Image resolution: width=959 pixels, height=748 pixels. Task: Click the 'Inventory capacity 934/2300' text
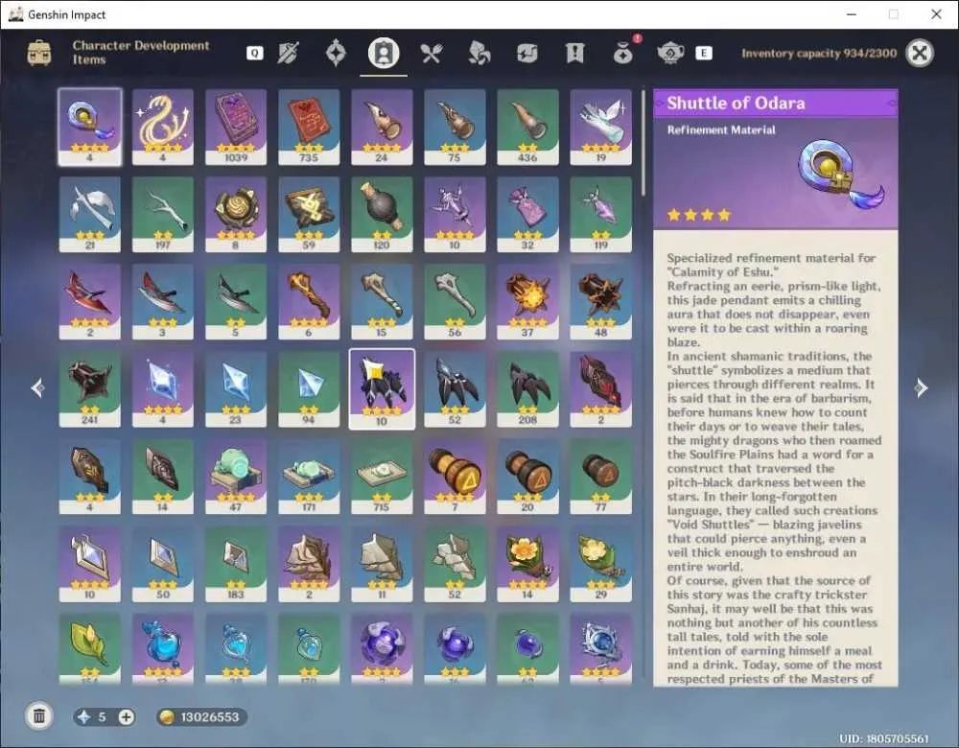pyautogui.click(x=819, y=53)
